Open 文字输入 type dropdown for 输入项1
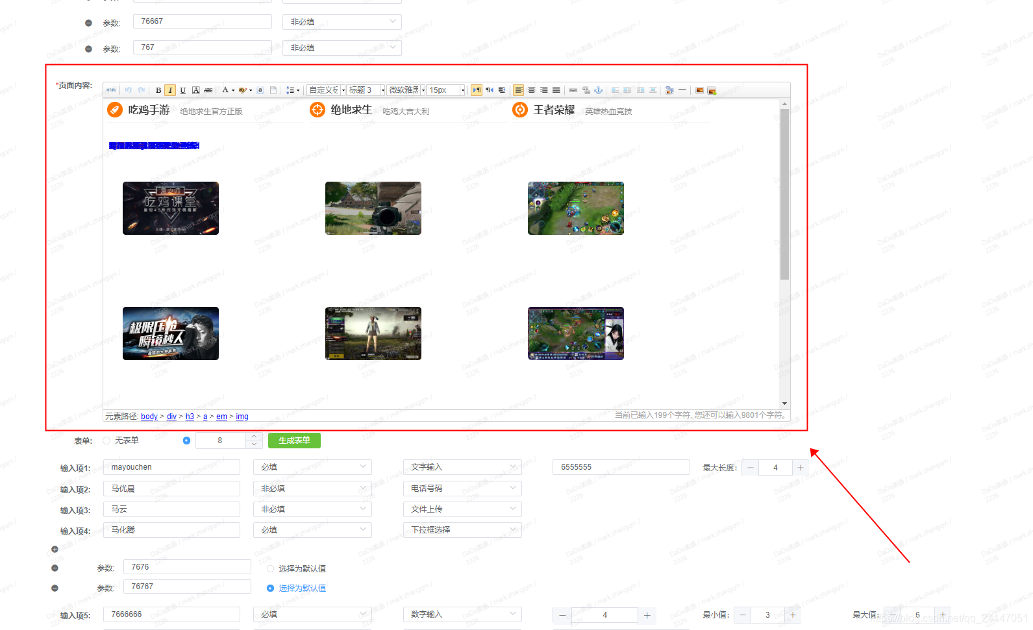The height and width of the screenshot is (630, 1033). coord(462,467)
